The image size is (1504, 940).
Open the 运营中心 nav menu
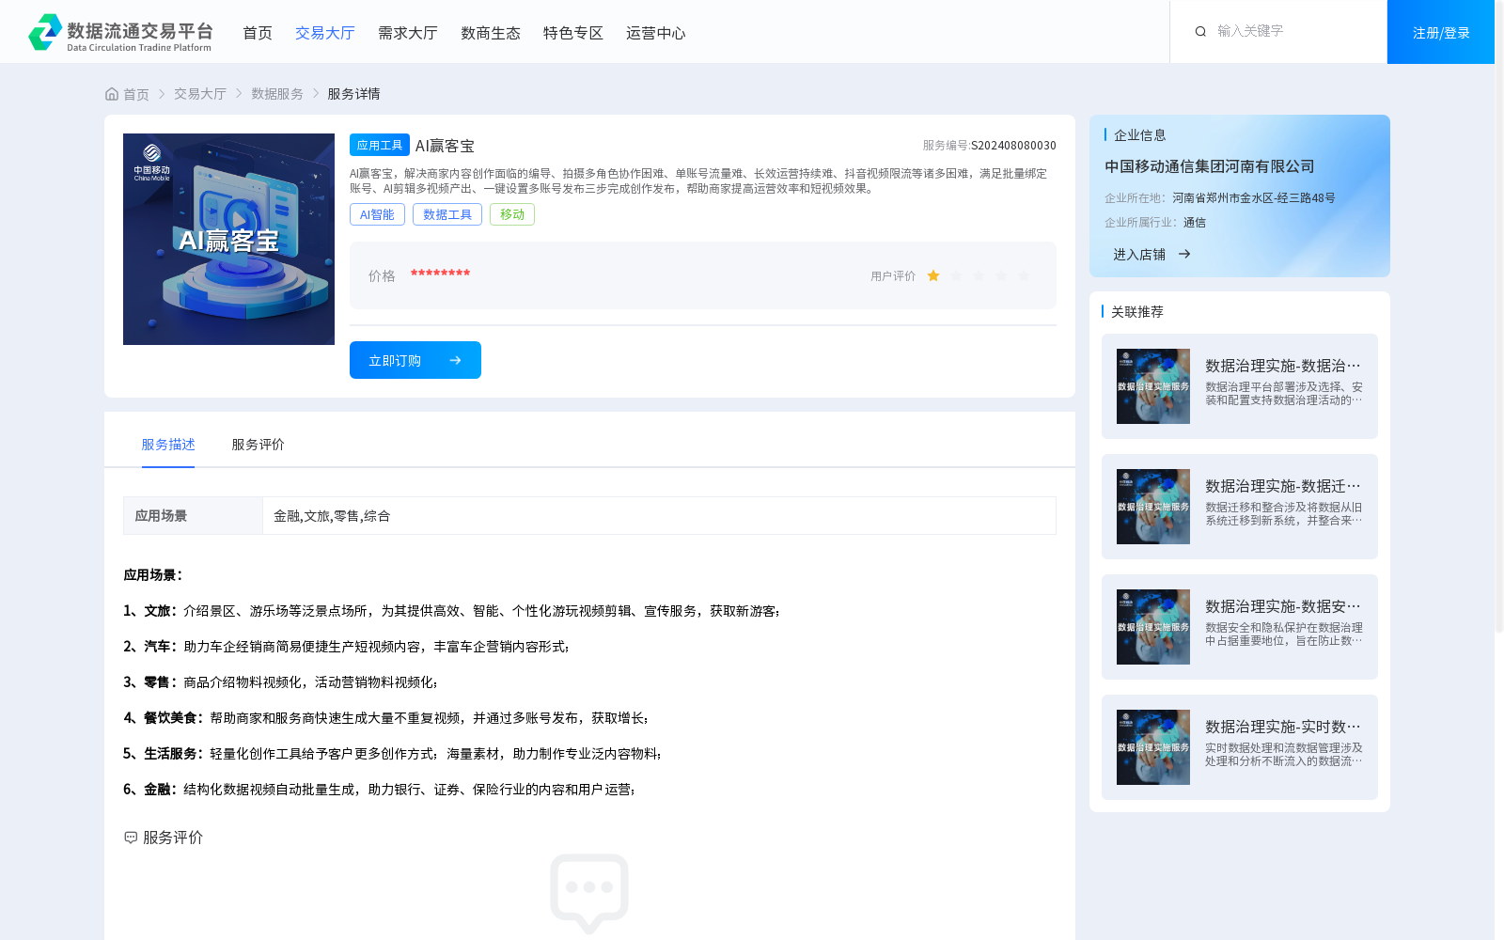[656, 33]
